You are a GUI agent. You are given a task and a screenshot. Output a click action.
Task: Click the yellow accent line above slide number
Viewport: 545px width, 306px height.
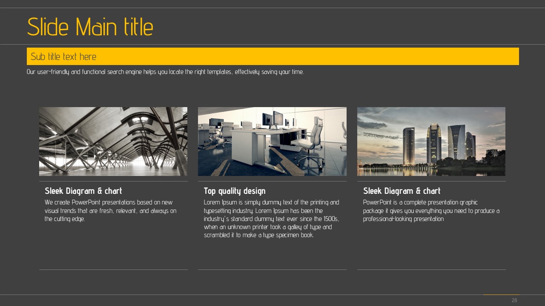click(501, 295)
